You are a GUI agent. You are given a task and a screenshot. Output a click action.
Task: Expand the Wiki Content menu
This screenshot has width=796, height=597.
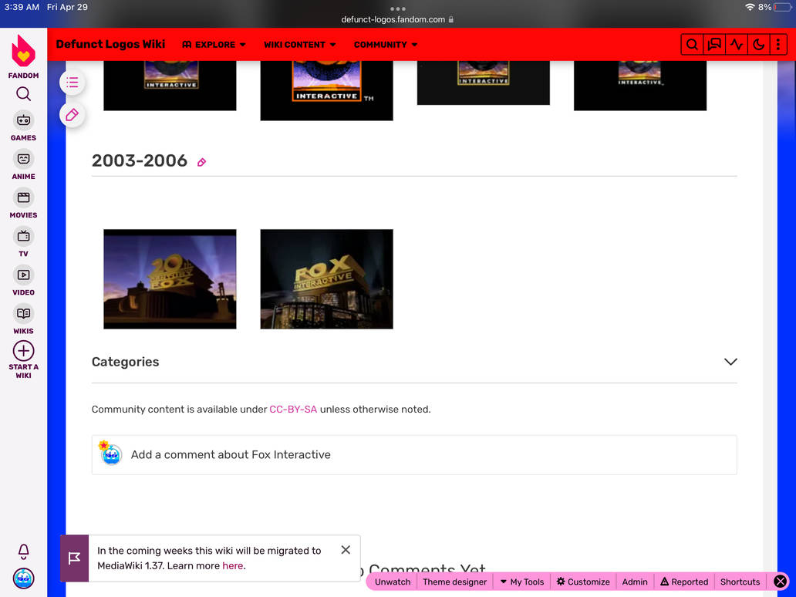pos(299,45)
